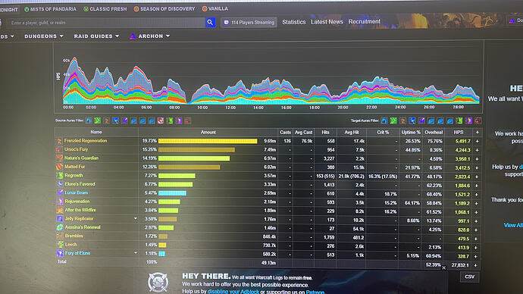Viewport: 523px width, 294px height.
Task: Click the Frenzied Regeneration spell icon
Action: click(59, 141)
